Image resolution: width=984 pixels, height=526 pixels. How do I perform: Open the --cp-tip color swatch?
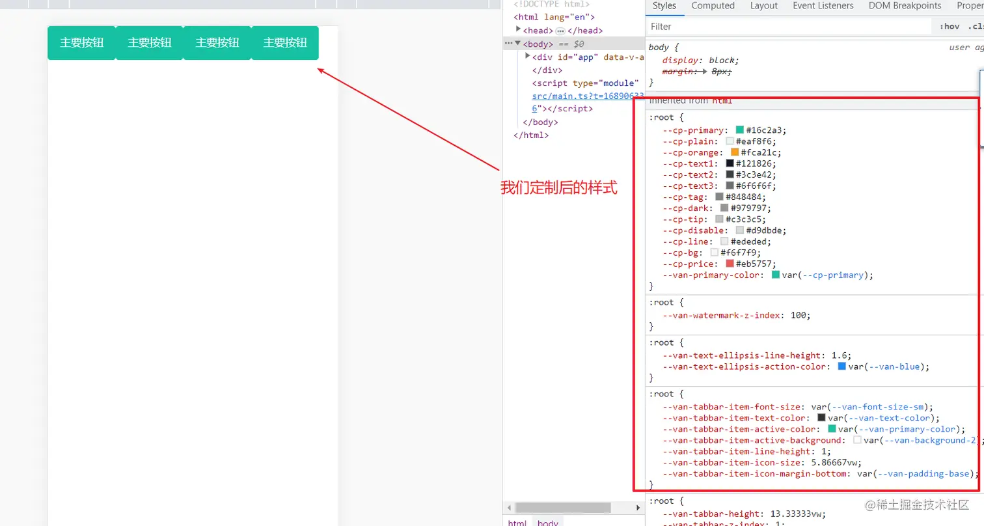click(x=720, y=219)
